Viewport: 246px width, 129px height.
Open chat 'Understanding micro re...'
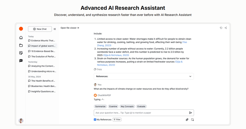pos(42,71)
